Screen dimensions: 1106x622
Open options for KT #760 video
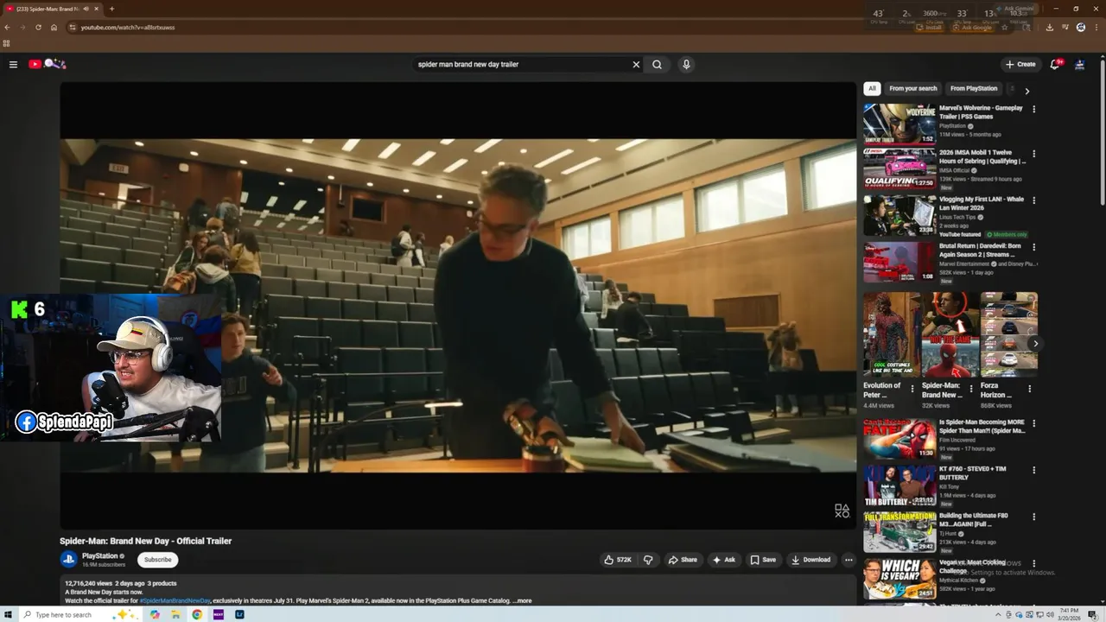click(1033, 470)
